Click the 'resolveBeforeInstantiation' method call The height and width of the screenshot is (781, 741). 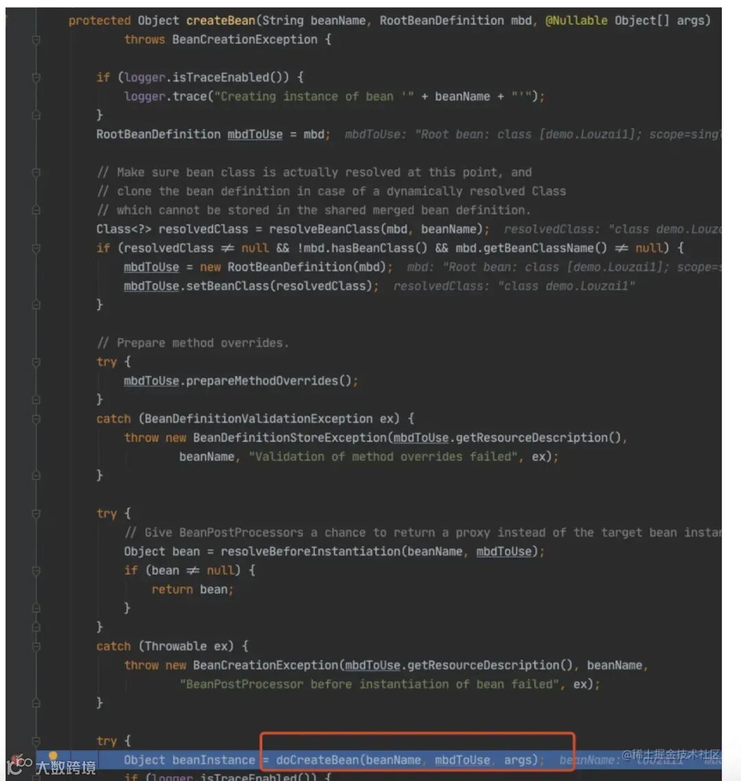point(310,551)
